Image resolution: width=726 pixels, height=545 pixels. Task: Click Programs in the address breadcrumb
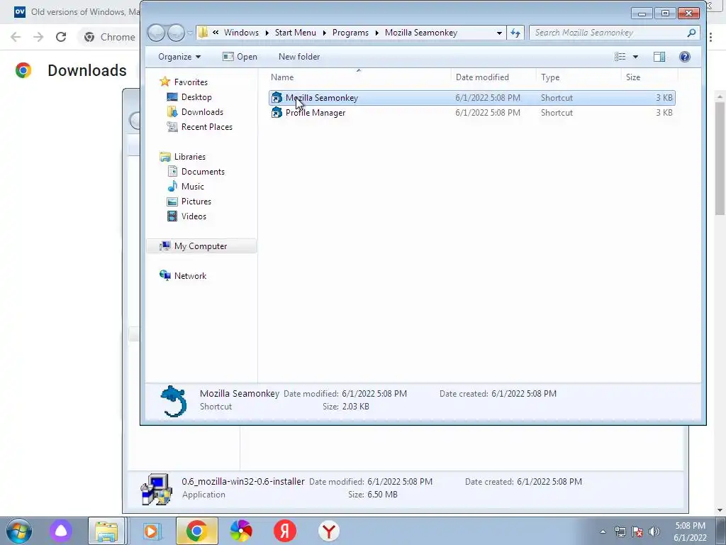click(x=350, y=33)
